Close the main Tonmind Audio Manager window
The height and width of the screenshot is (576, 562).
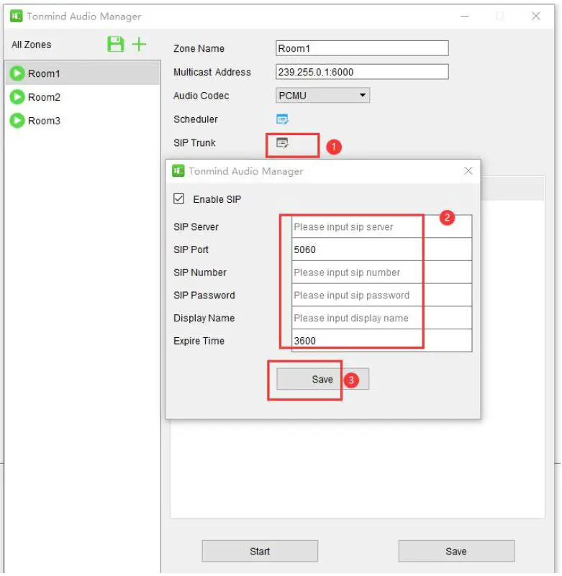point(536,16)
